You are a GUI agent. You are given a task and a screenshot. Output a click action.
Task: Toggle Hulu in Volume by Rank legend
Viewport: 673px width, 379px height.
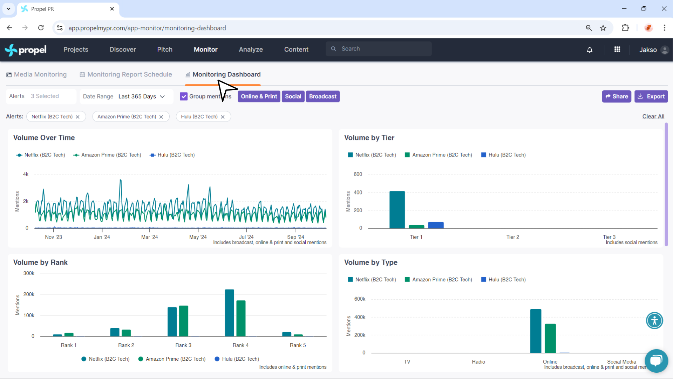237,359
